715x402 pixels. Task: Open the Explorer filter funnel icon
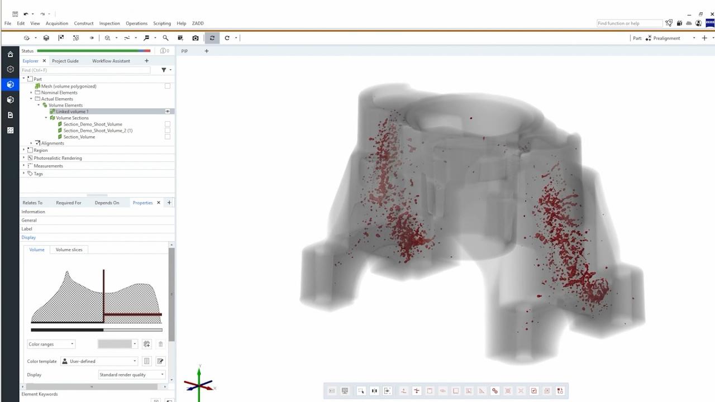pos(163,70)
